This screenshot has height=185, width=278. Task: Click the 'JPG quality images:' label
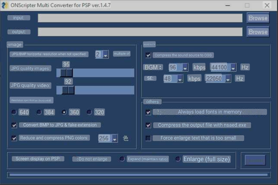(x=31, y=68)
